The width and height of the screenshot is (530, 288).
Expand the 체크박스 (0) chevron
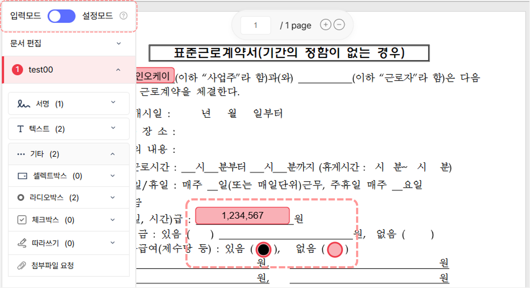tap(113, 219)
